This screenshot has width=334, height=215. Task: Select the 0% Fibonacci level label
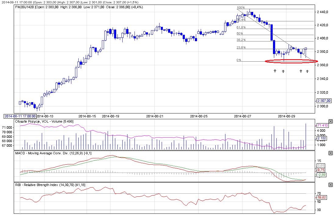(x=239, y=60)
